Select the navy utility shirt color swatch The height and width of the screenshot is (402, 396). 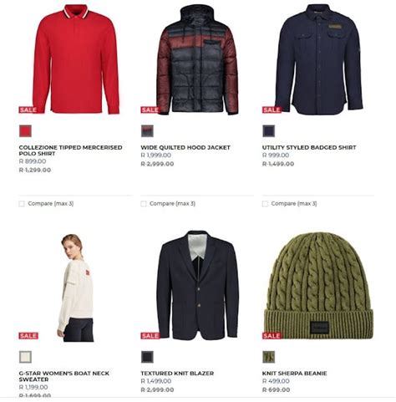coord(269,131)
